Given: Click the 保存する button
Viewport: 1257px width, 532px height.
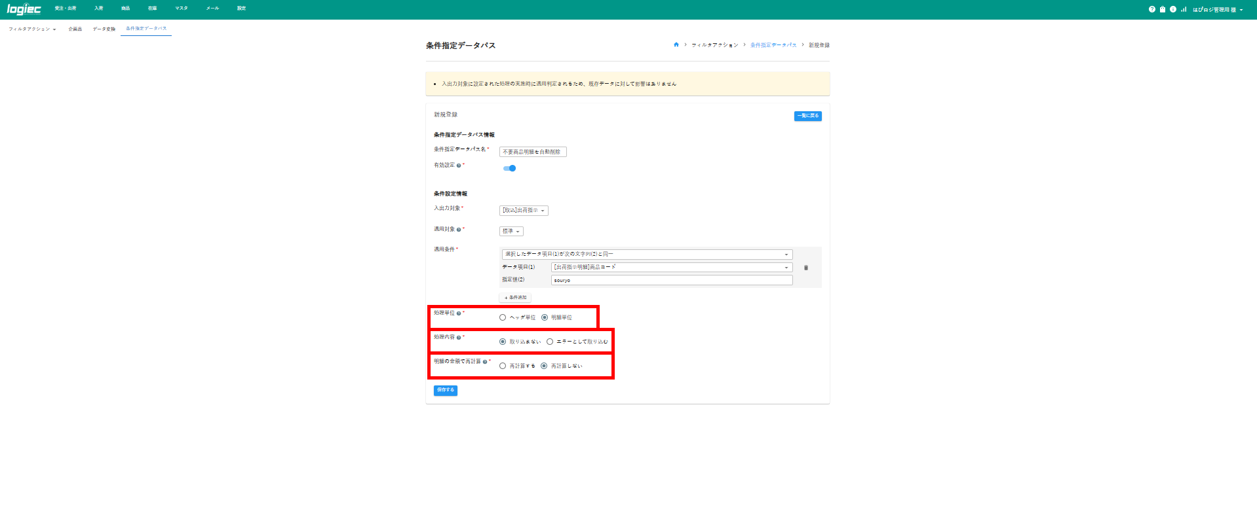Looking at the screenshot, I should tap(445, 390).
